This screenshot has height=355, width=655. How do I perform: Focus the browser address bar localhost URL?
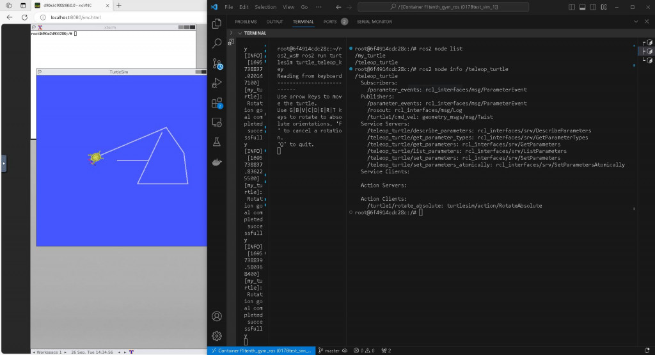click(75, 17)
